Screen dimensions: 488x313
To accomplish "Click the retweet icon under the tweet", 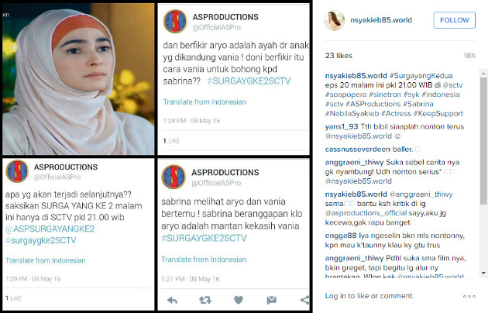I will coord(205,300).
